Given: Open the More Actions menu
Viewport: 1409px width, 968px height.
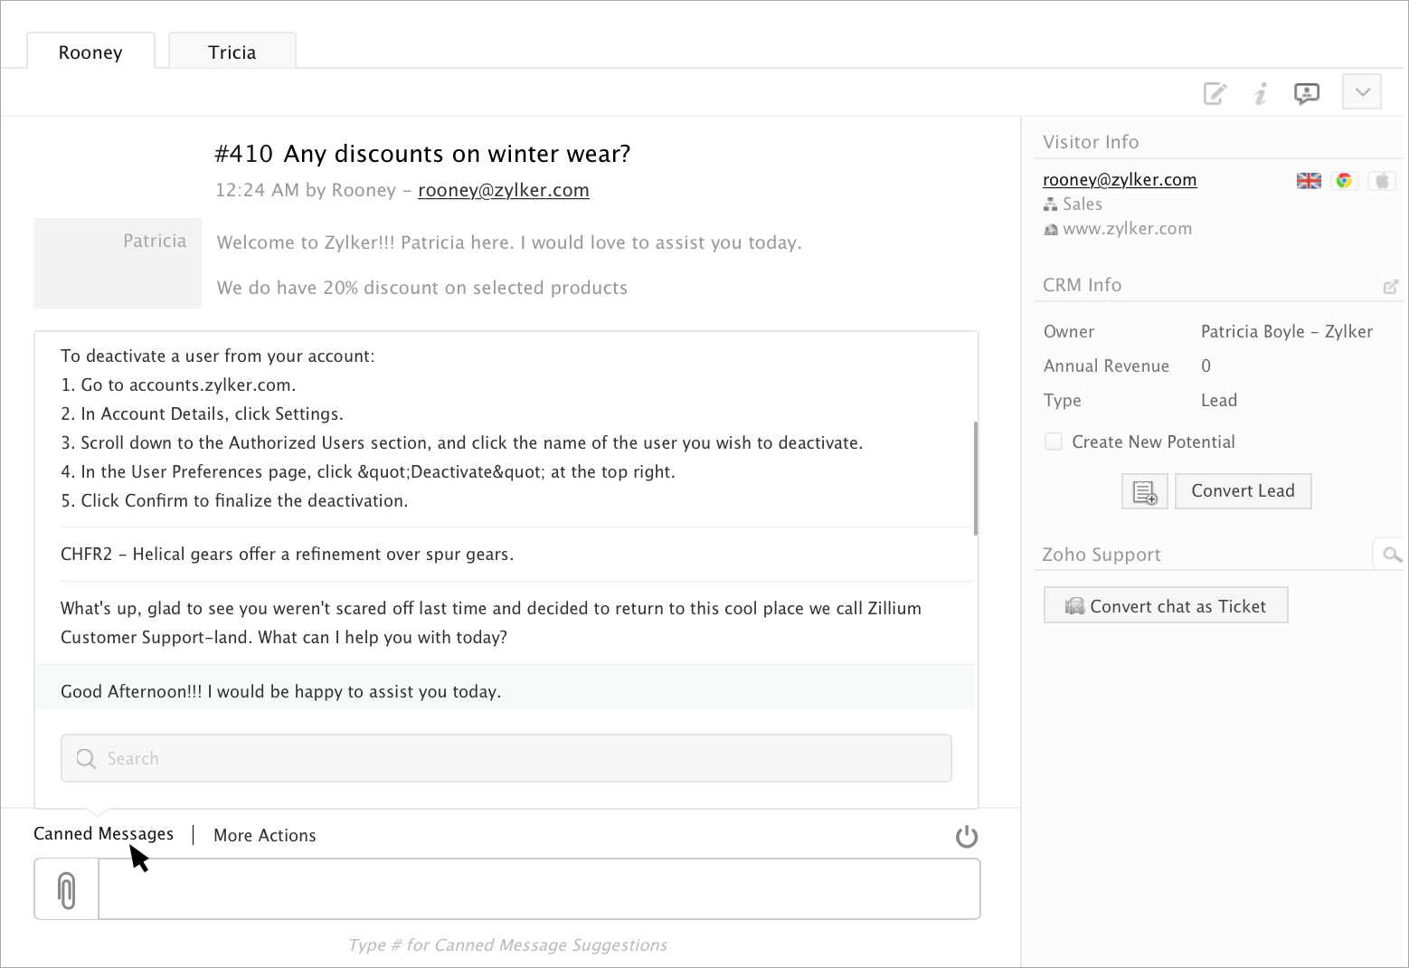Looking at the screenshot, I should tap(265, 835).
